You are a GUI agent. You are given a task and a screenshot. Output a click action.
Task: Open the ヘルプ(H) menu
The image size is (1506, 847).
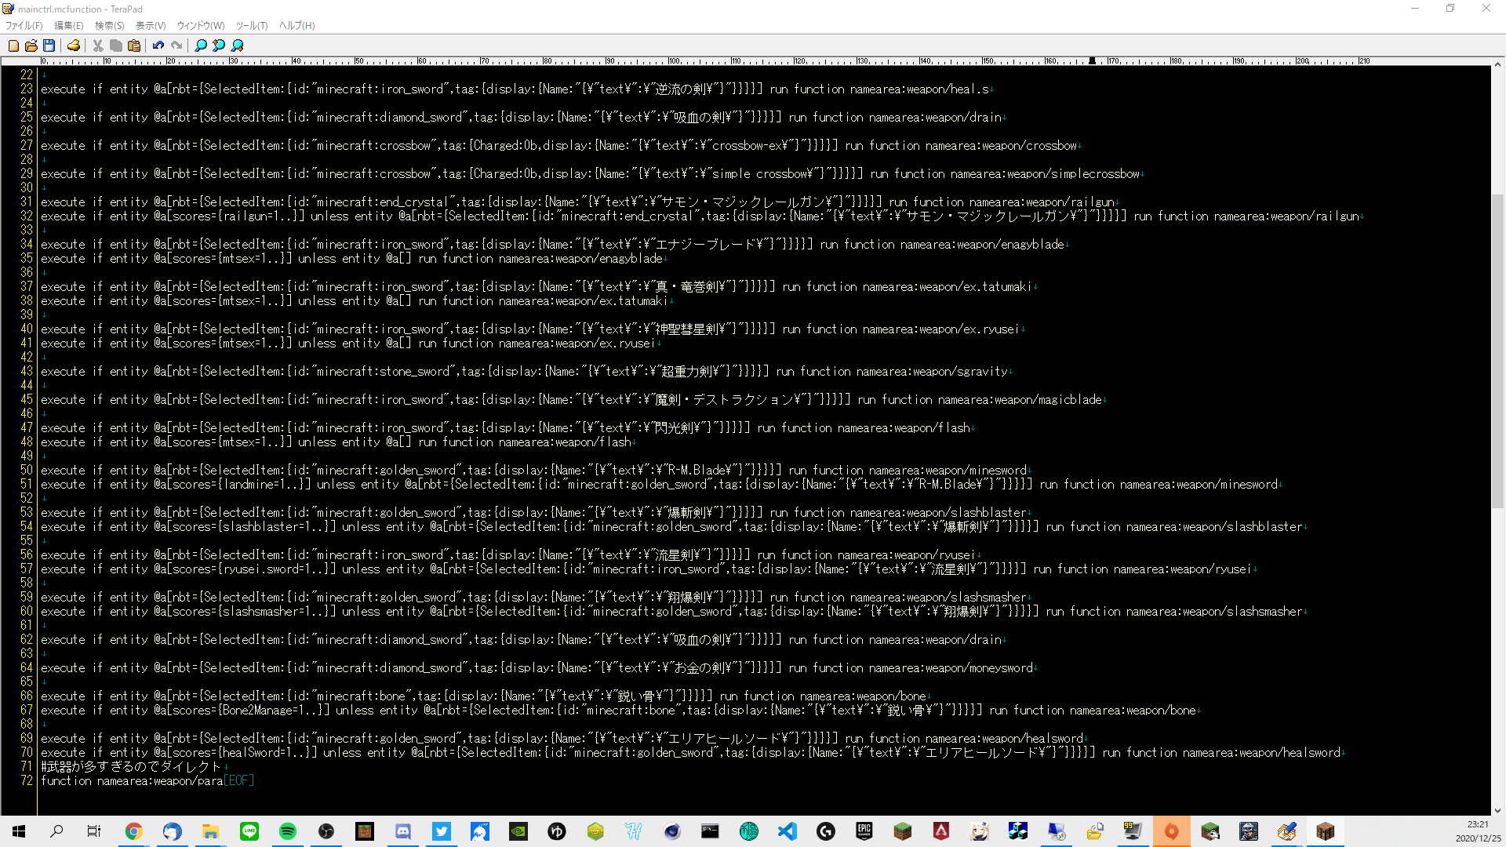tap(296, 26)
